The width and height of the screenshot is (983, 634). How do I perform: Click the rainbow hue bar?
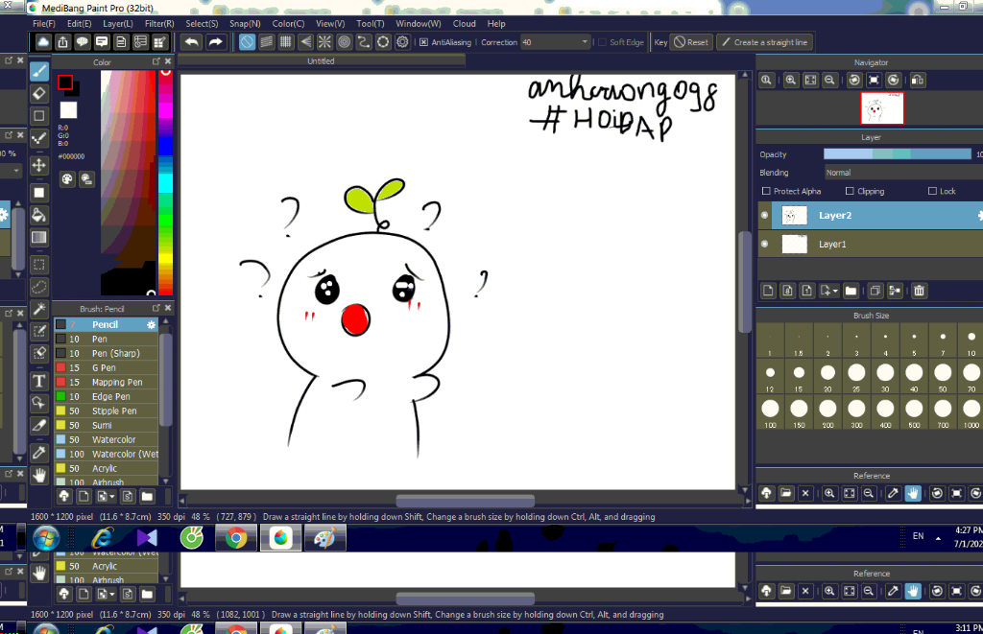click(x=165, y=182)
